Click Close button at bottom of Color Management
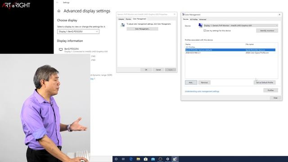 (275, 98)
